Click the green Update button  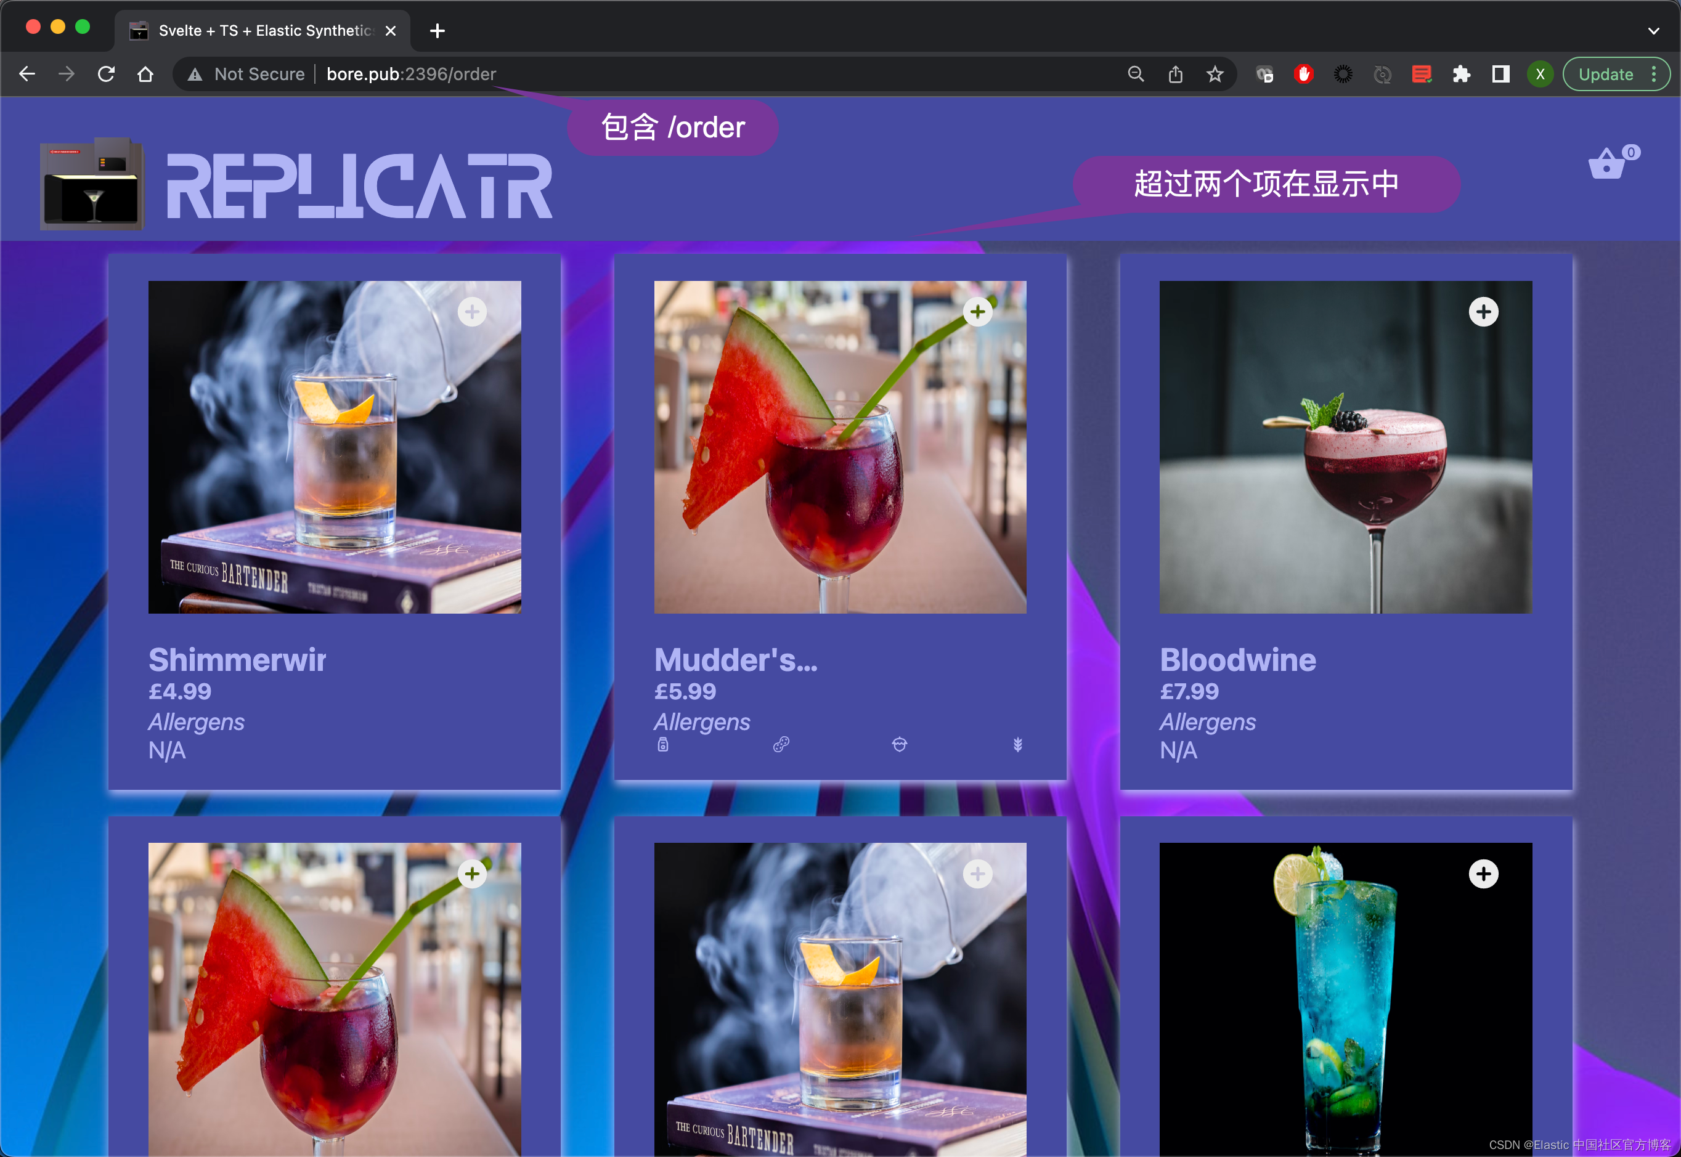[1606, 74]
